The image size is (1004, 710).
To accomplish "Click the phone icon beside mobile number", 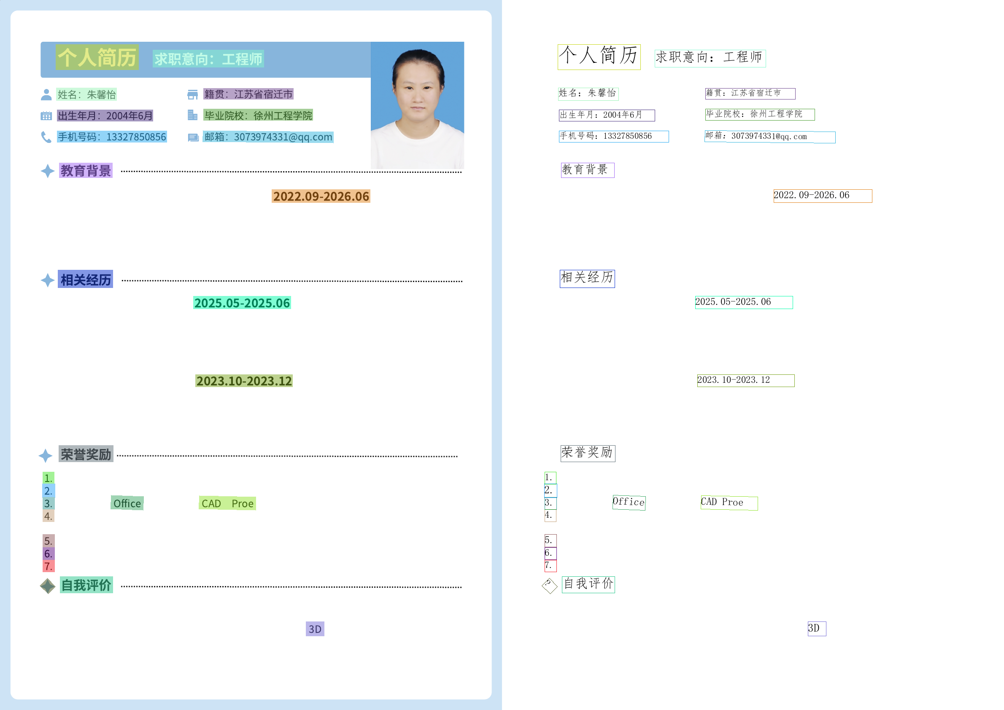I will tap(46, 137).
